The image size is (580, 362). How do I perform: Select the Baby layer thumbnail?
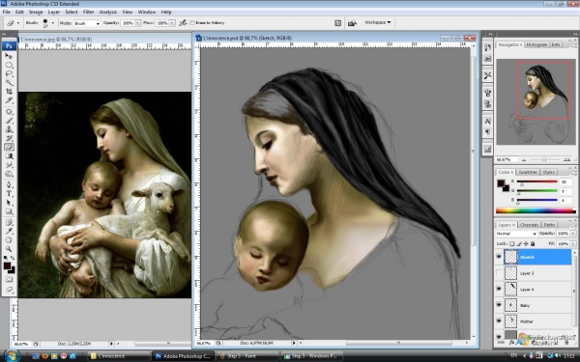coord(510,305)
